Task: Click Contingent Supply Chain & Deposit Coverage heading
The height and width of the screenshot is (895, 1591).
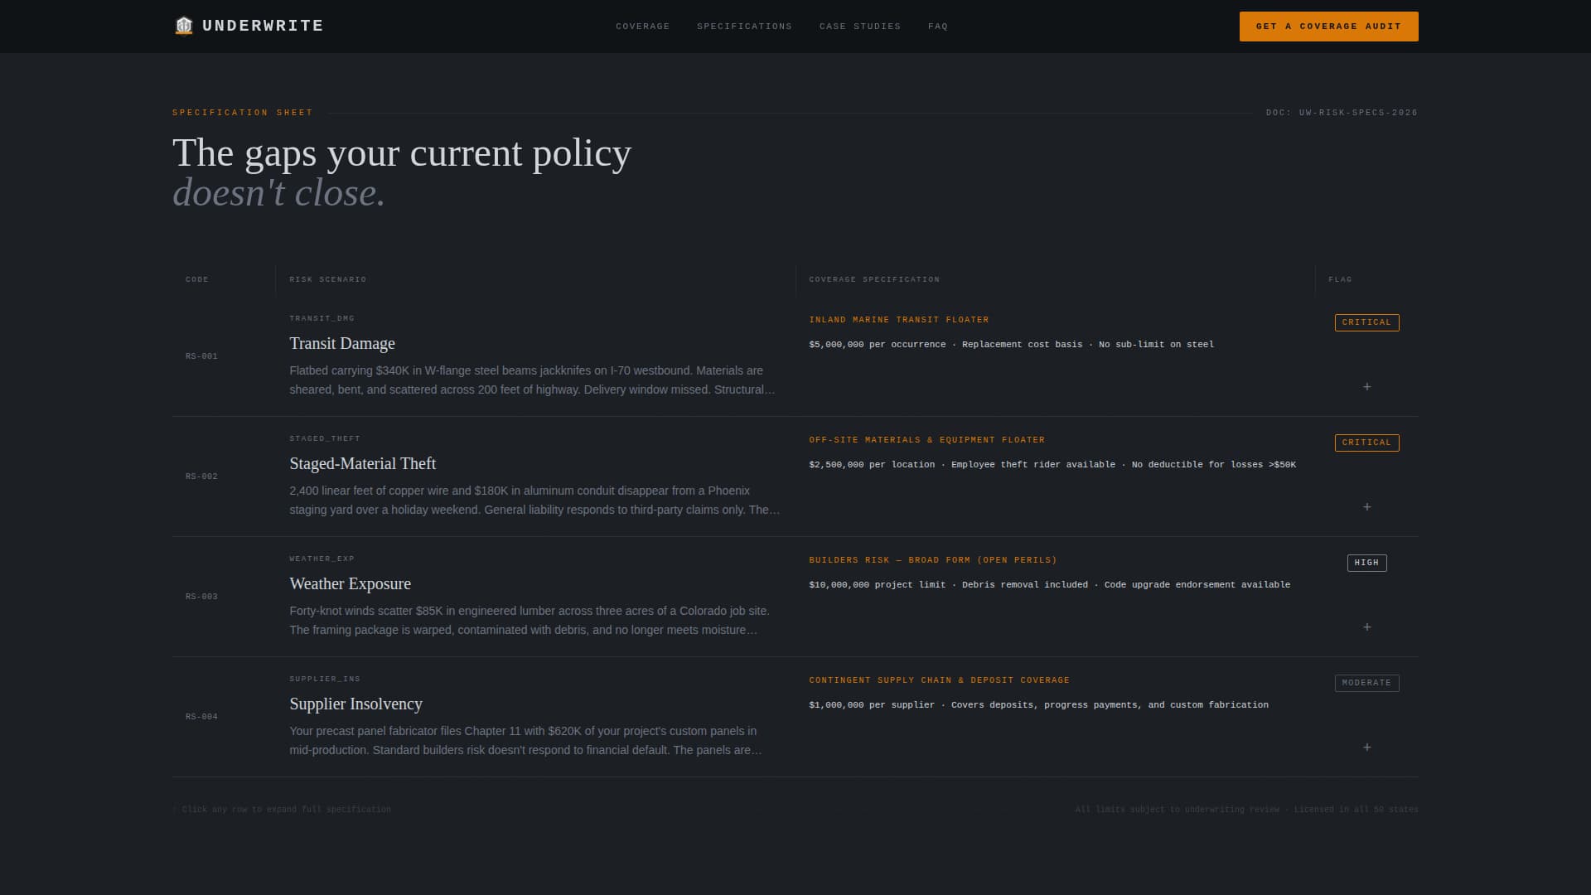Action: coord(940,680)
